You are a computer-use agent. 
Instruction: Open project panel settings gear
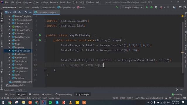click(x=25, y=12)
